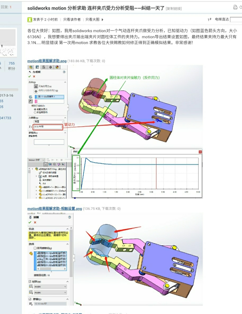Image resolution: width=242 pixels, height=314 pixels.
Task: Click the horizontal scrollbar of the contact component list
Action: point(51,269)
